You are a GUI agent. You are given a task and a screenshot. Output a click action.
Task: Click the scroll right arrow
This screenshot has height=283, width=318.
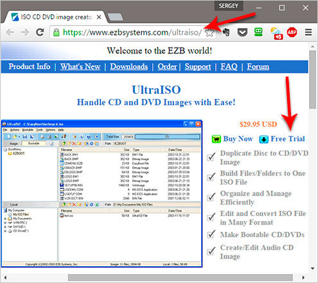[303, 277]
